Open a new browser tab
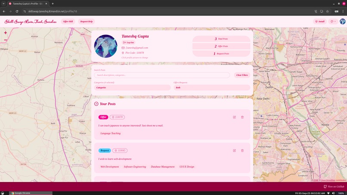The image size is (347, 195). click(x=53, y=3)
